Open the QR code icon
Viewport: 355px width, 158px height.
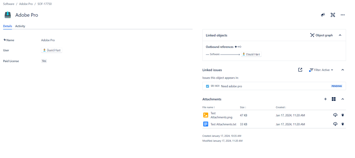click(x=333, y=15)
